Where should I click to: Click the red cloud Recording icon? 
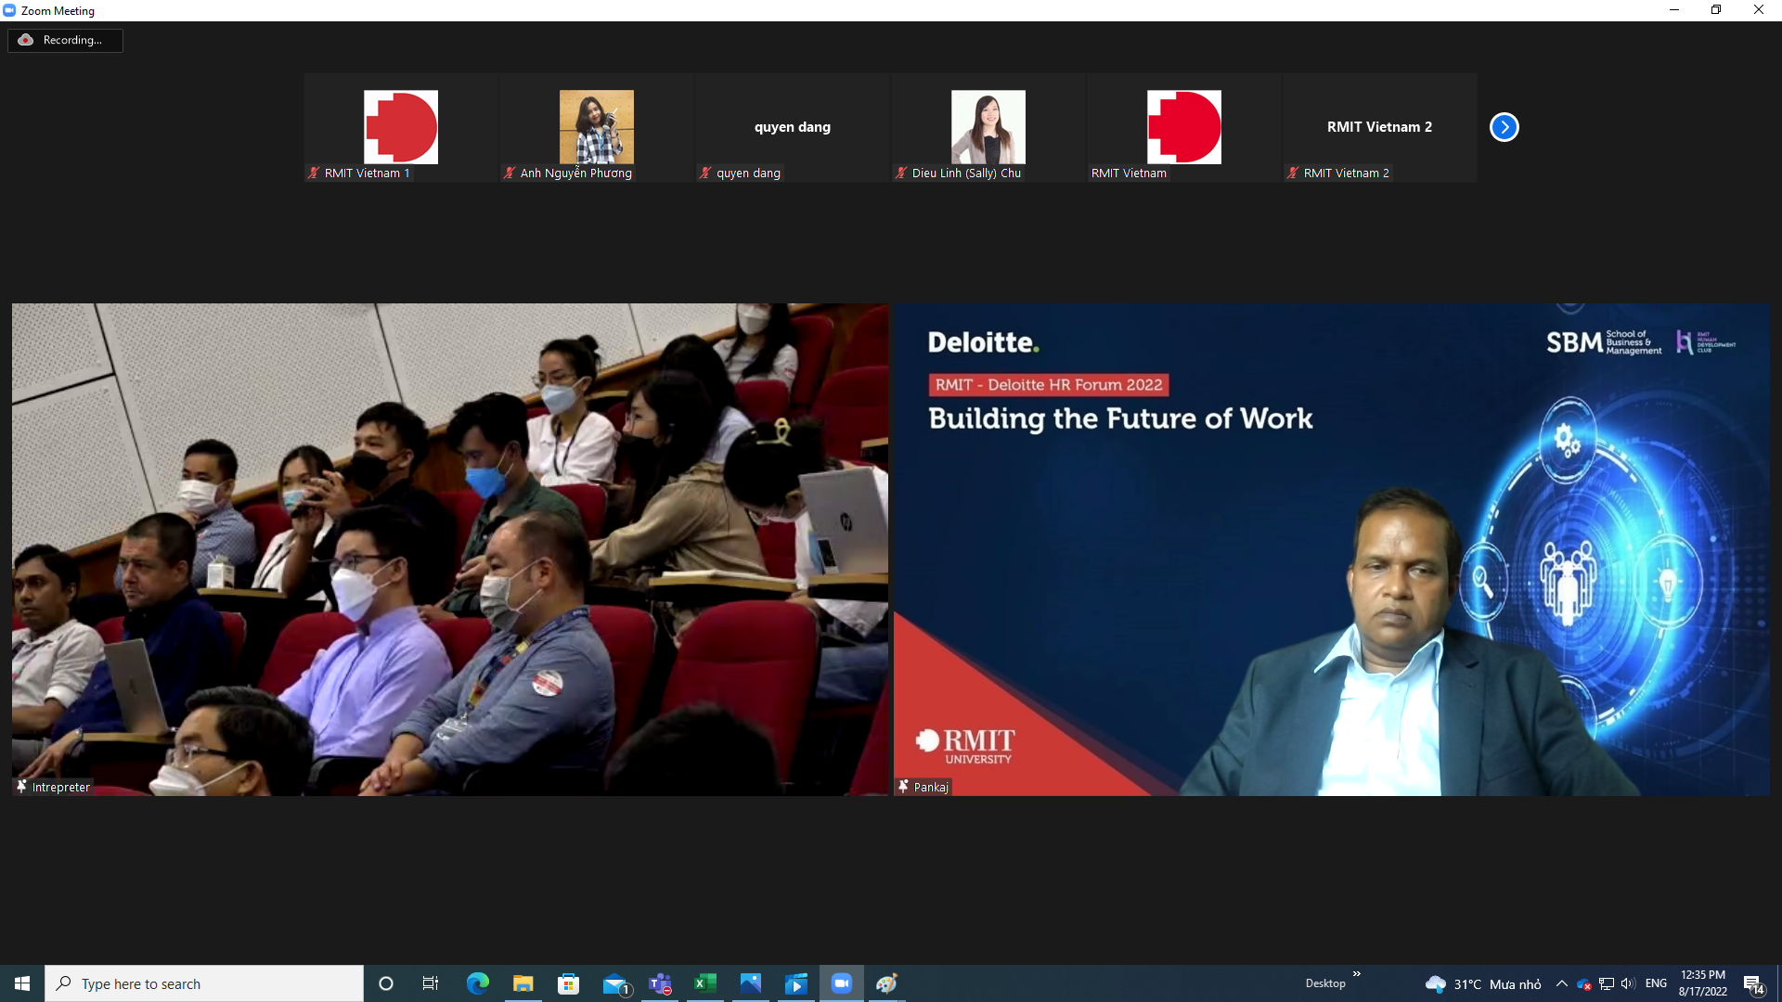click(x=26, y=40)
